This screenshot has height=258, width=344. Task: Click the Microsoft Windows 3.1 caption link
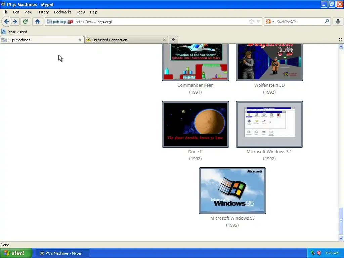pos(269,152)
